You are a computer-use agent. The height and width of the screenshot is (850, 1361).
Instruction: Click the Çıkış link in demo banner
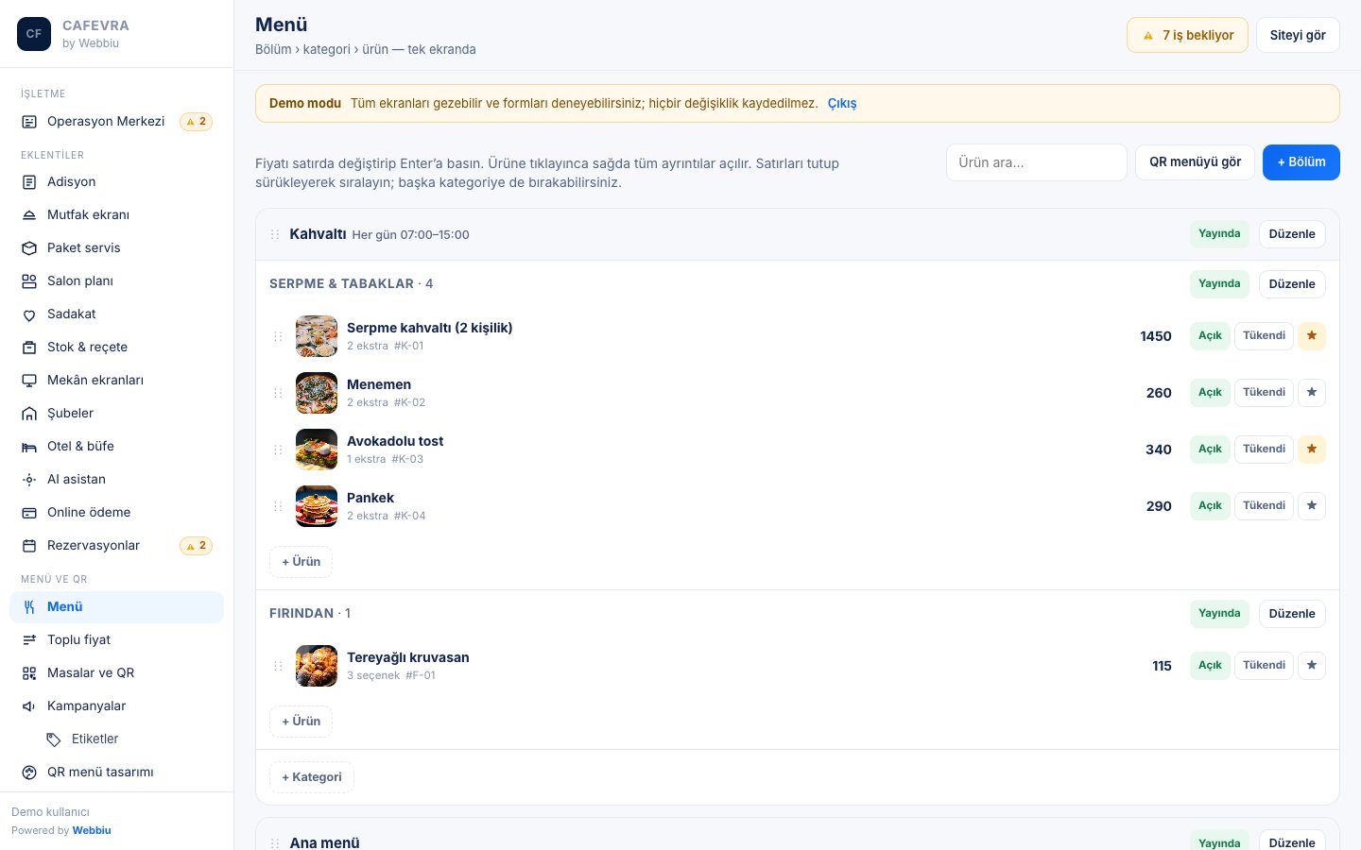pyautogui.click(x=842, y=104)
